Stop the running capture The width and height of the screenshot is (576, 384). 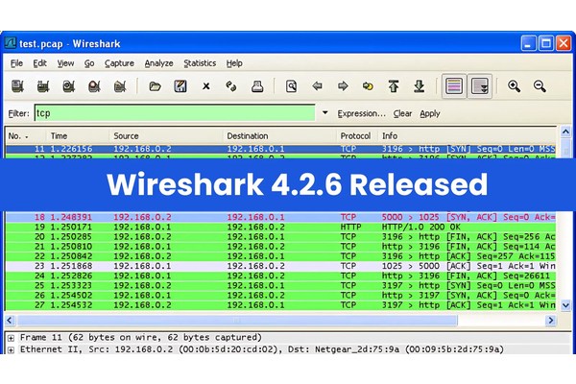click(94, 86)
